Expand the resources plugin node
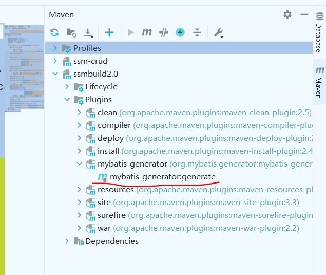 [x=79, y=190]
